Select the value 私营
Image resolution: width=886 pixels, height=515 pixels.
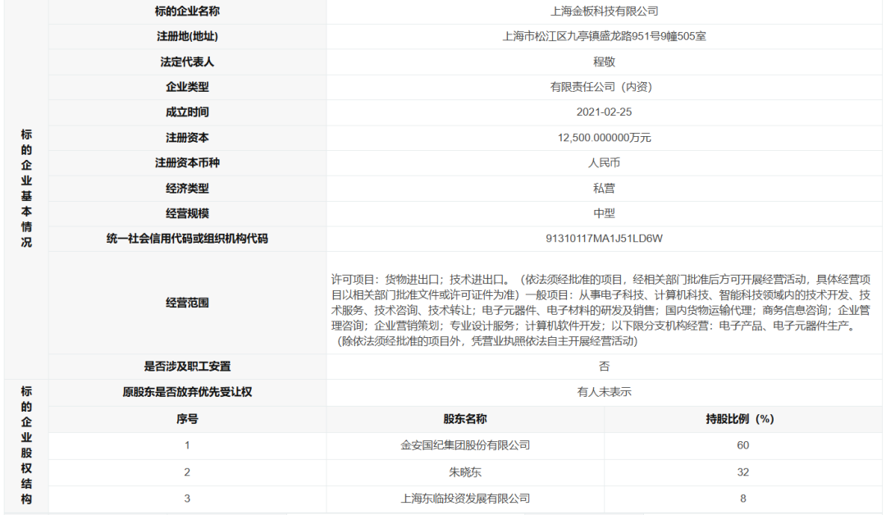coord(604,188)
